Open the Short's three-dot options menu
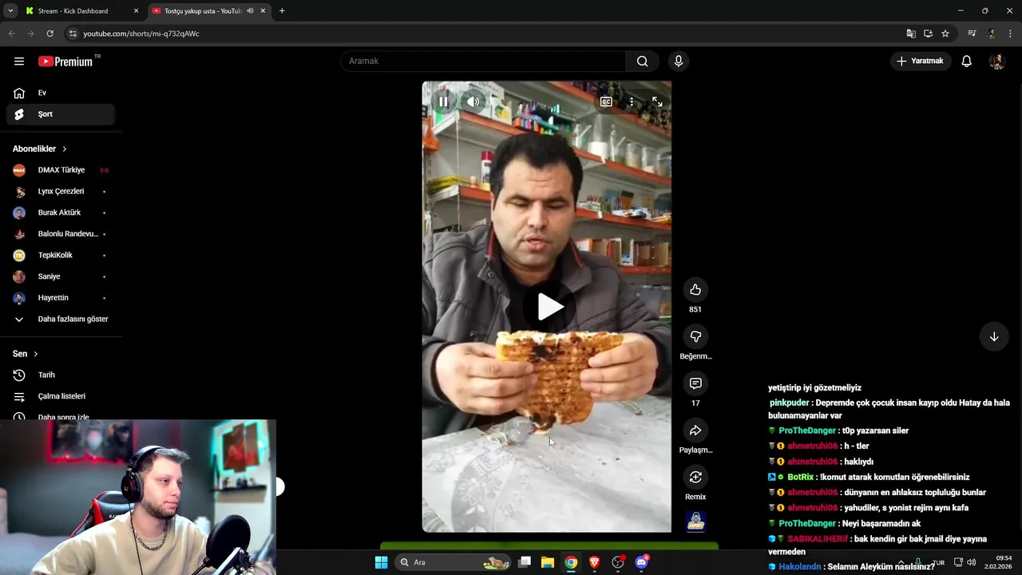Image resolution: width=1022 pixels, height=575 pixels. [632, 102]
